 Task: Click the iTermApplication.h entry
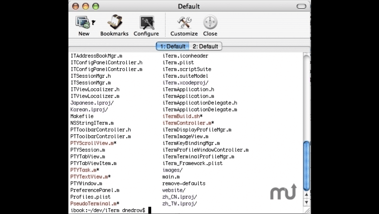(x=188, y=90)
